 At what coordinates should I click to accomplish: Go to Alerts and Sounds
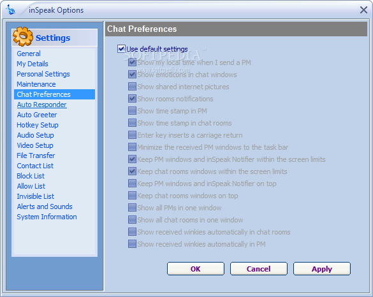[45, 206]
